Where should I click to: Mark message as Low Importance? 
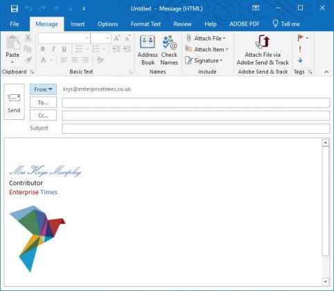click(300, 60)
